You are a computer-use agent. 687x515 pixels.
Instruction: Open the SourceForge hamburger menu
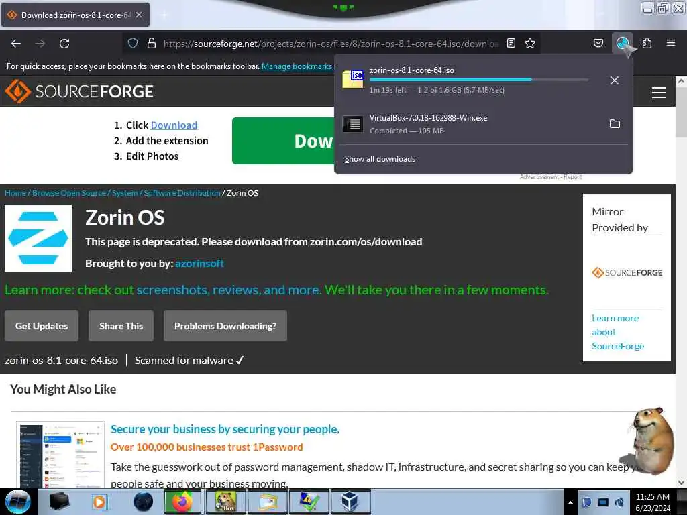point(659,93)
